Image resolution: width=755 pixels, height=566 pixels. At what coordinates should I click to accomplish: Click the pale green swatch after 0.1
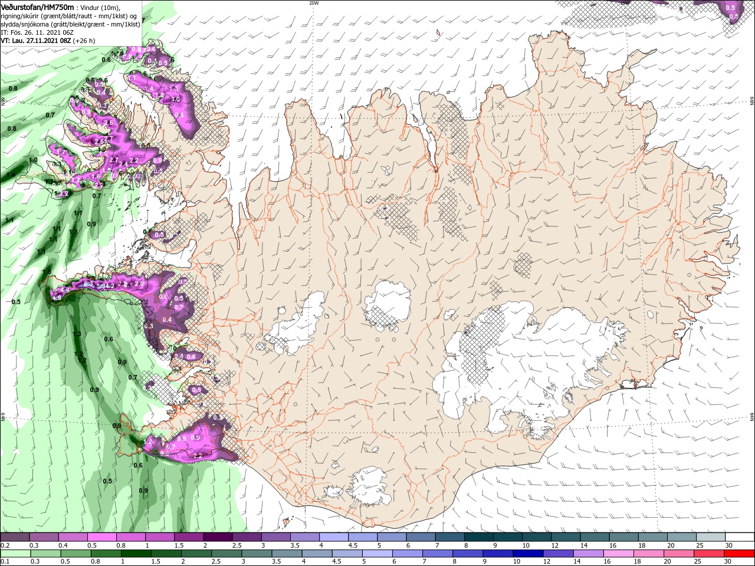click(15, 554)
